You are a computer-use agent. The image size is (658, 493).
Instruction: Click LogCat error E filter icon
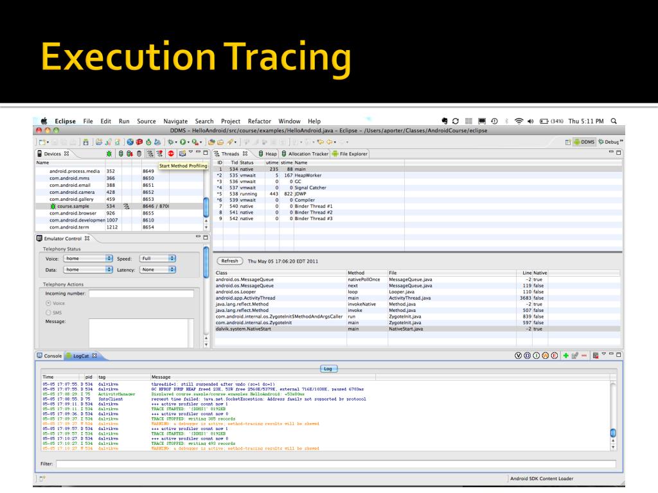[x=555, y=356]
